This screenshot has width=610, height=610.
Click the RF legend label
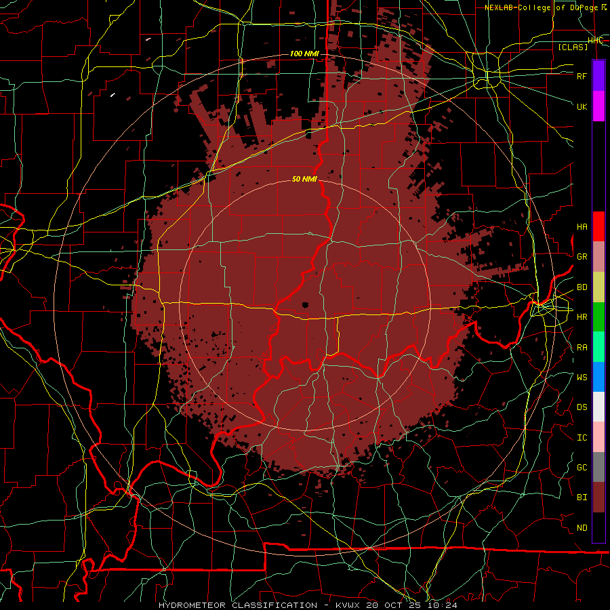(582, 76)
